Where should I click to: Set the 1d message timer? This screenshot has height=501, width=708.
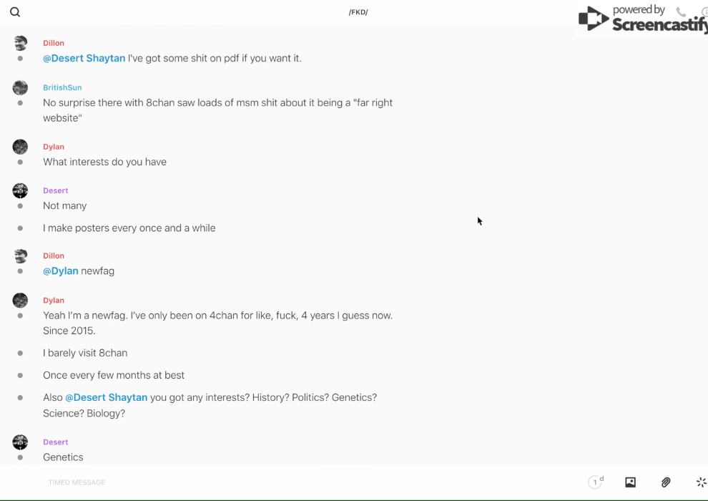tap(596, 482)
